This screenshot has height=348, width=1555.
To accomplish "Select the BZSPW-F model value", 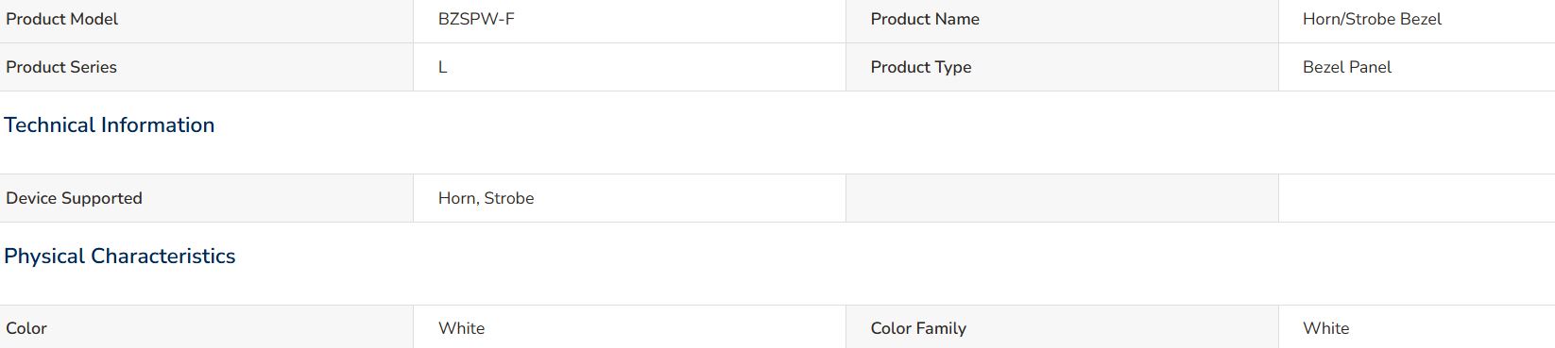I will point(476,19).
